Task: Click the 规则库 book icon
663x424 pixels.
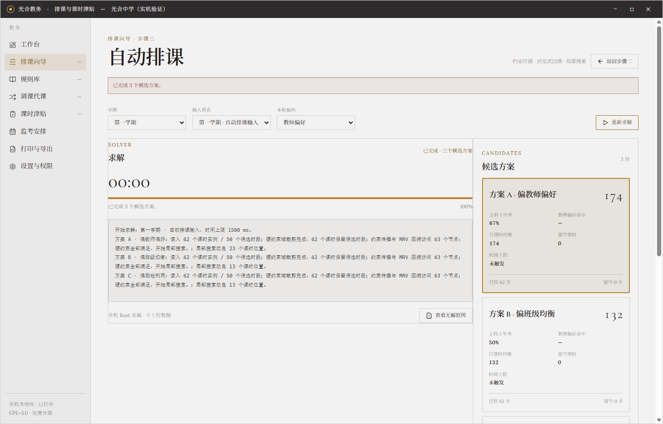Action: pyautogui.click(x=12, y=79)
